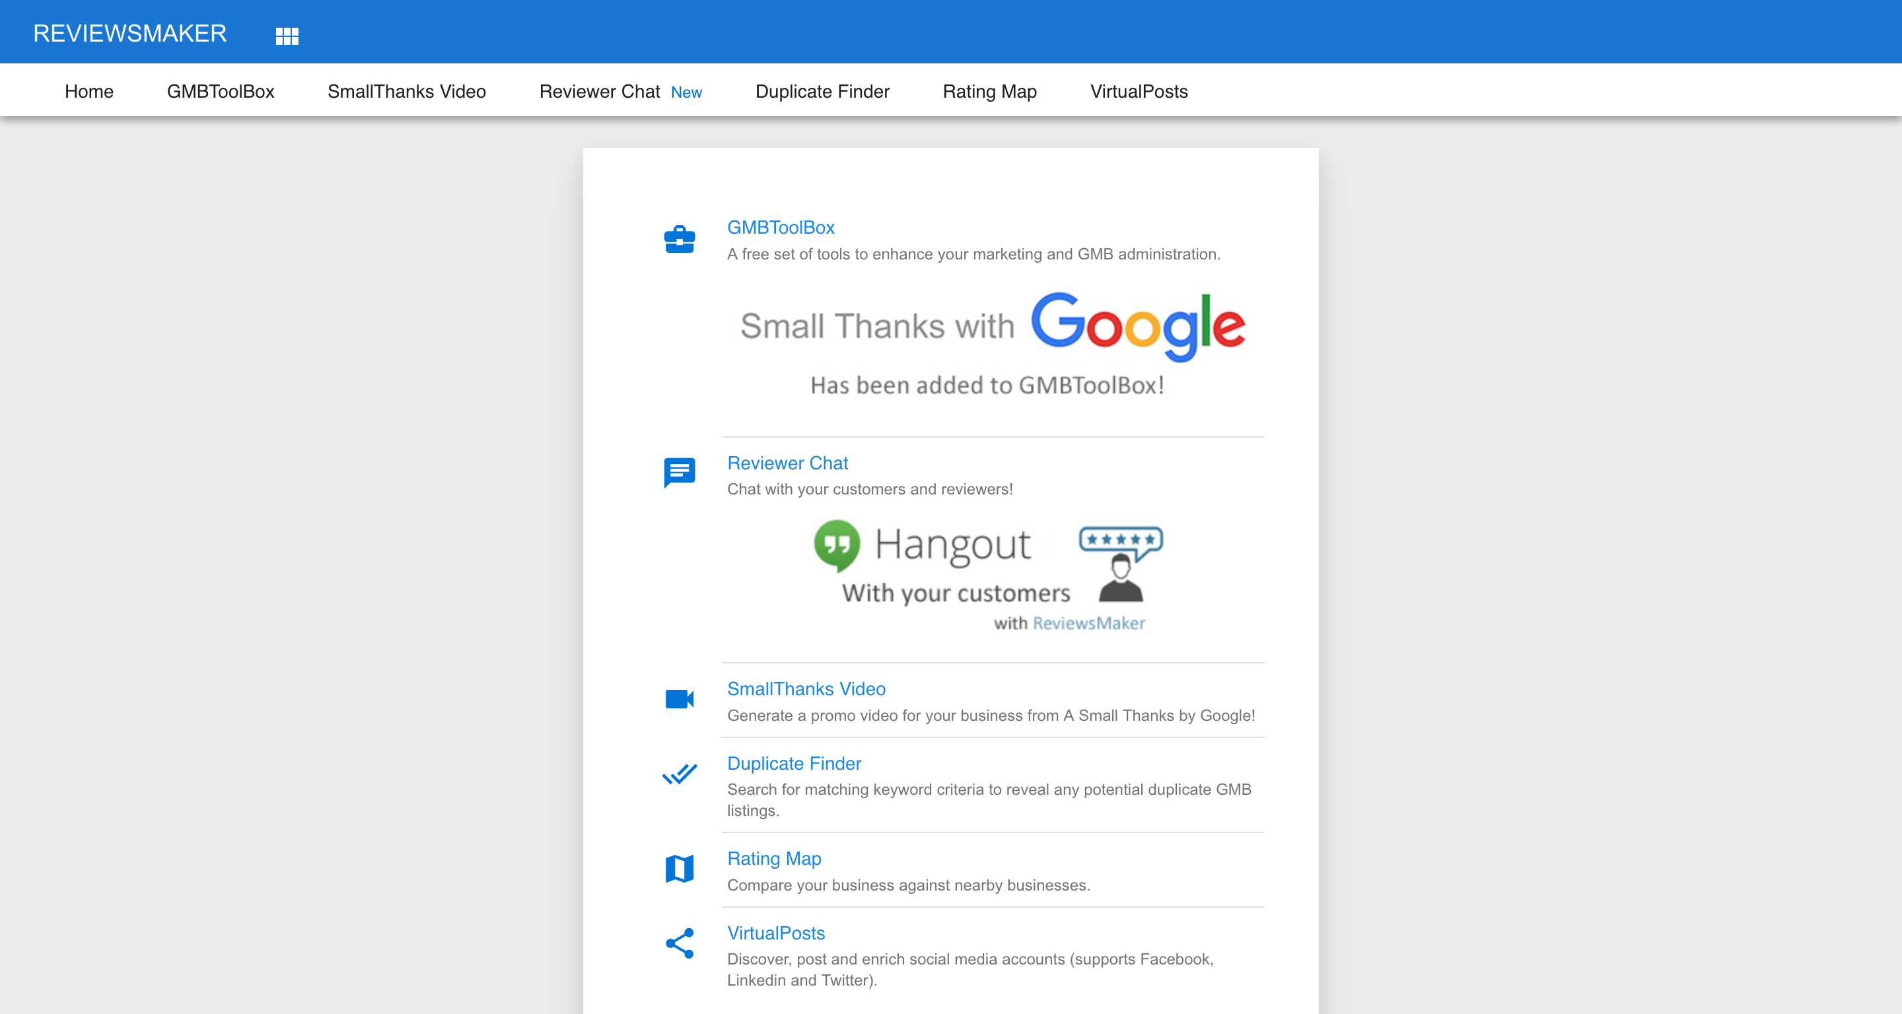Viewport: 1902px width, 1014px height.
Task: Click the Small Thanks with Google banner
Action: click(993, 345)
